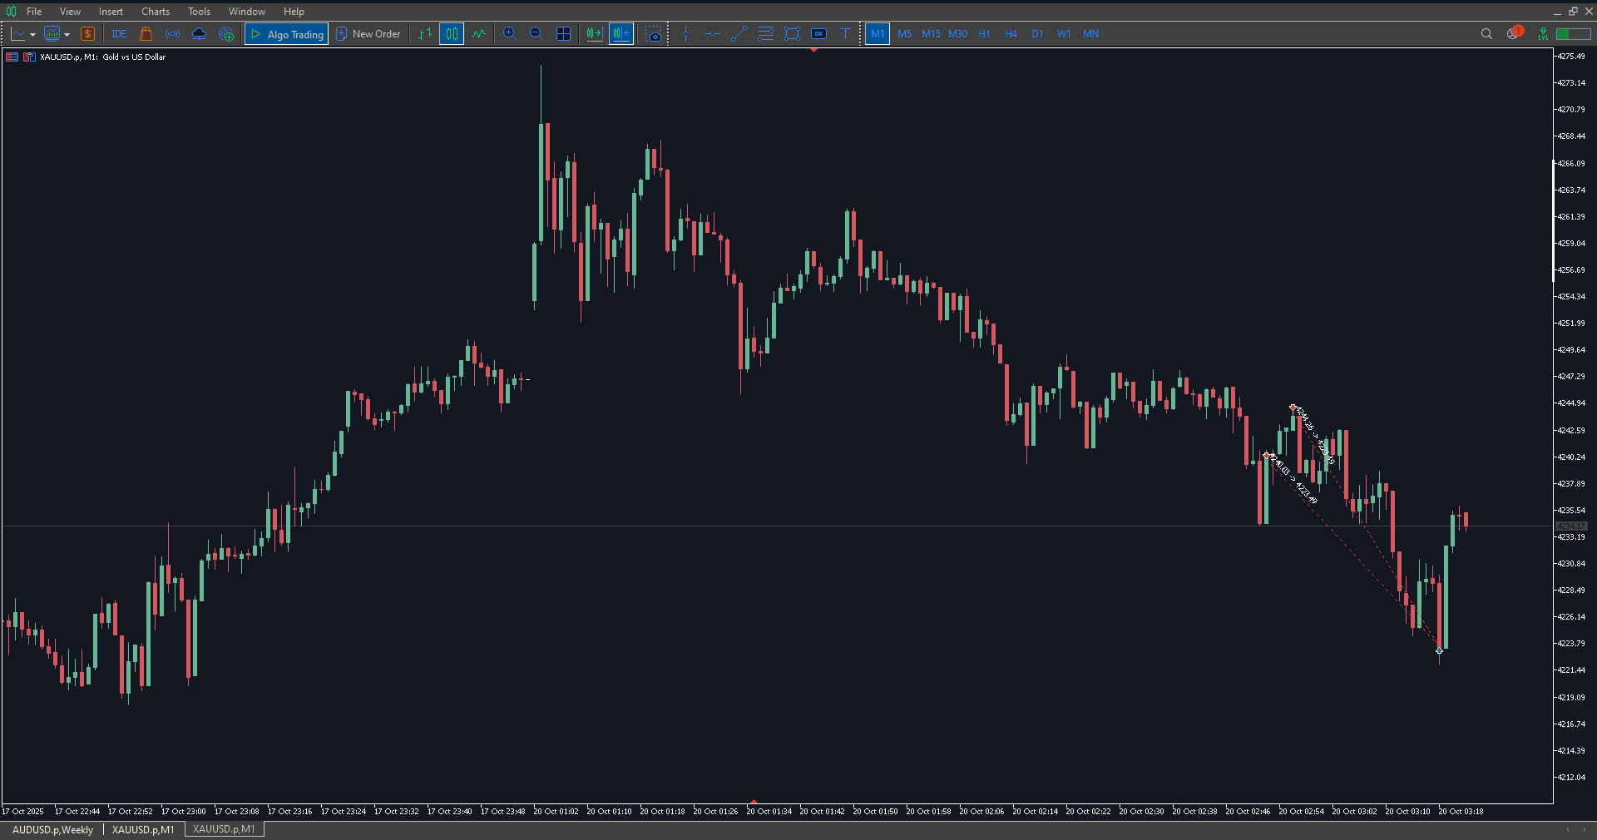This screenshot has height=840, width=1597.
Task: Open the account profile notification icon
Action: click(1513, 34)
